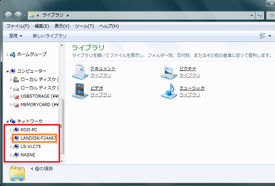Expand the ホームグループ tree node
The image size is (275, 186).
[x=7, y=54]
